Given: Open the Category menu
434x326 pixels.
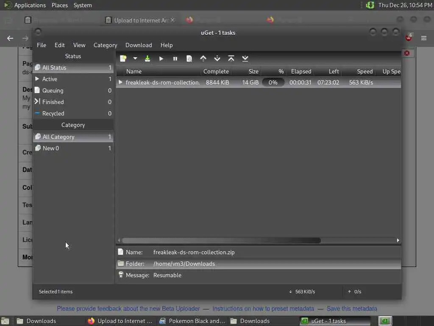Looking at the screenshot, I should click(x=105, y=45).
